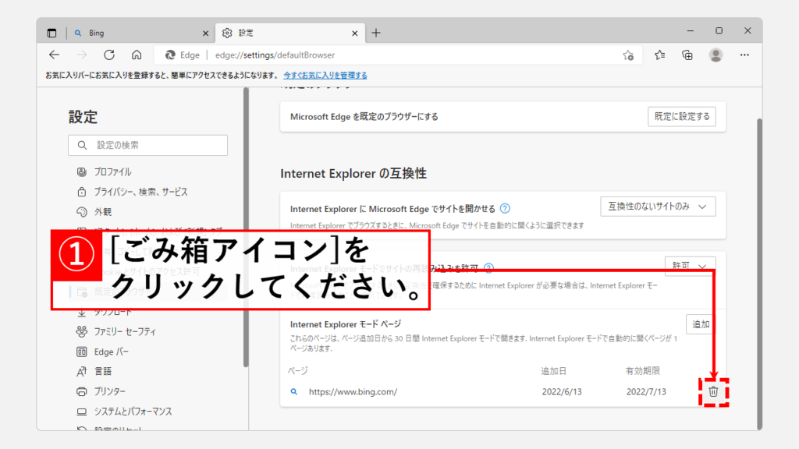Image resolution: width=799 pixels, height=449 pixels.
Task: Click the browser back arrow
Action: [x=54, y=55]
